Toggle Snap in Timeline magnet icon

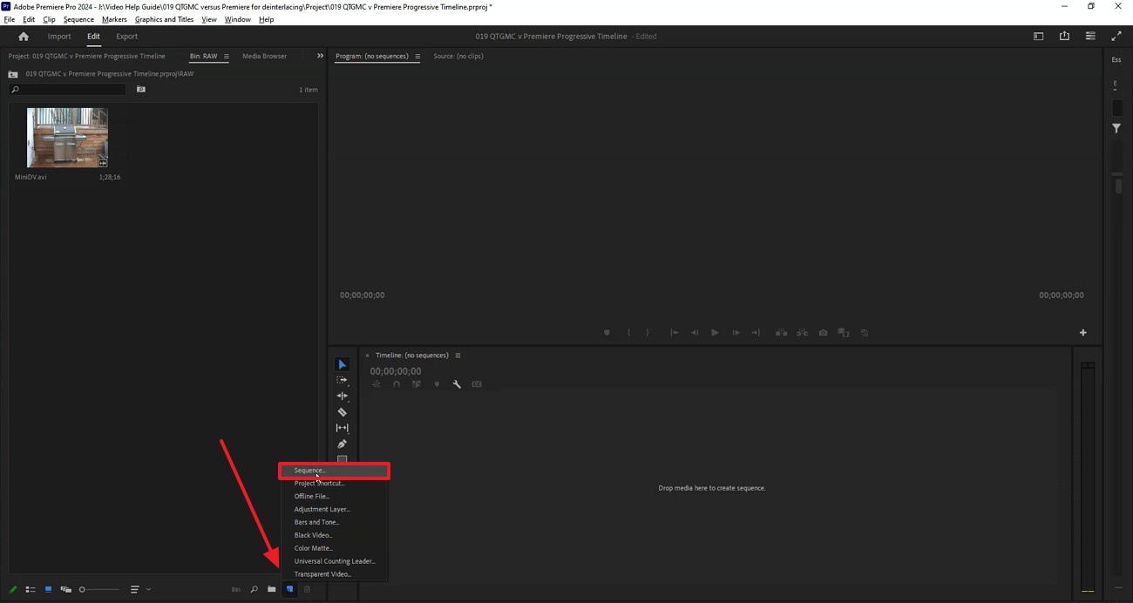coord(397,384)
